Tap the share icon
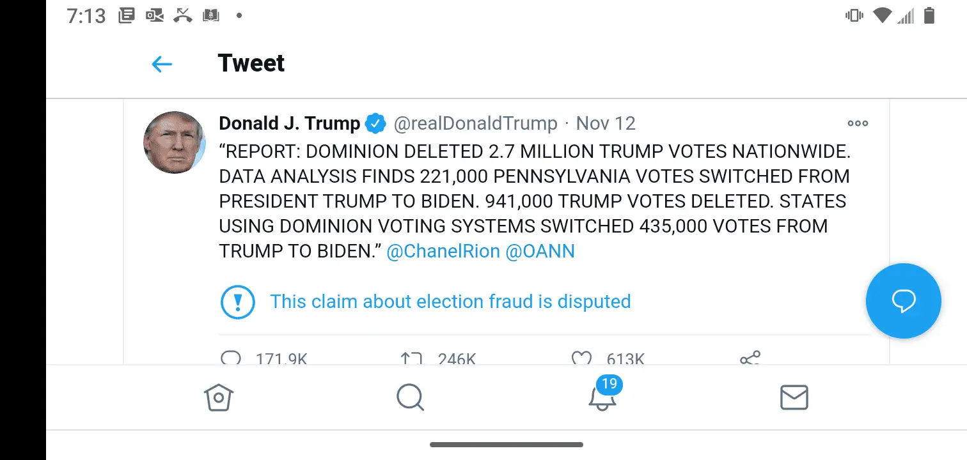The image size is (967, 460). [x=750, y=358]
